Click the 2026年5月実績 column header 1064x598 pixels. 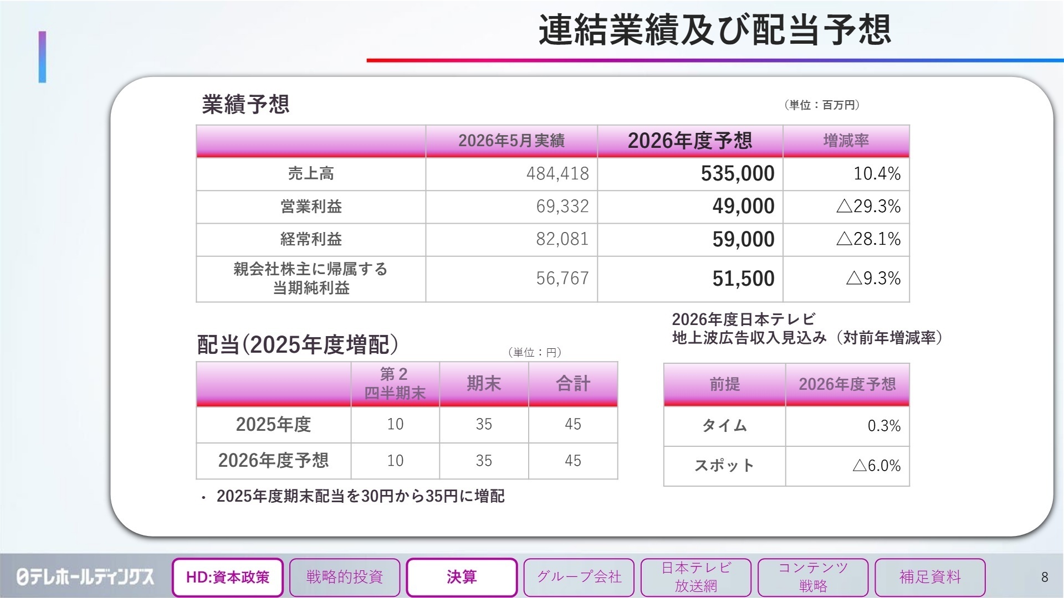(511, 141)
